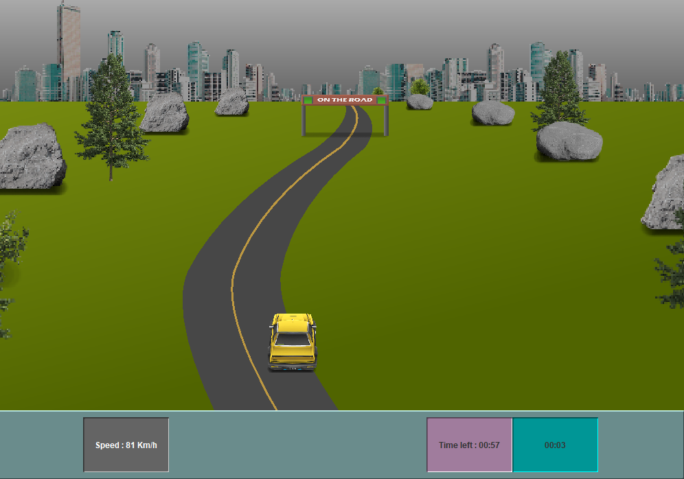This screenshot has width=684, height=479.
Task: Click the teal 00:03 timer box
Action: (556, 444)
